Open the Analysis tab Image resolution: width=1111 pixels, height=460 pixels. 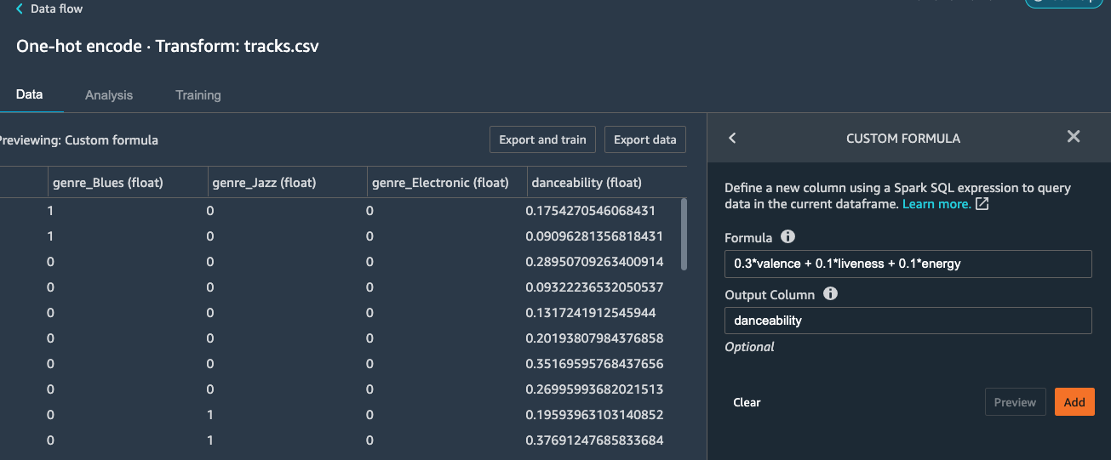tap(109, 95)
